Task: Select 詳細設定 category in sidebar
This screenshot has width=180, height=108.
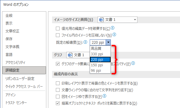Action: point(24,70)
